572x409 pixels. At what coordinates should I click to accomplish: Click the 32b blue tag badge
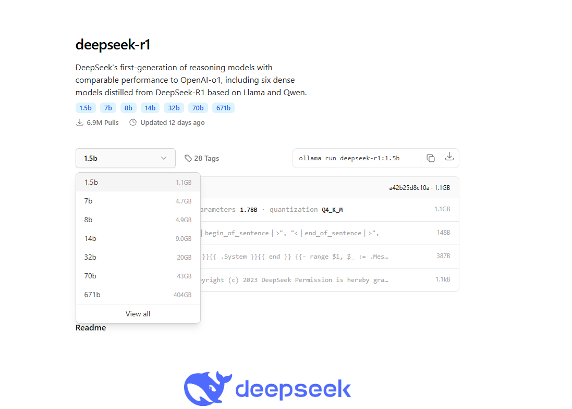[x=174, y=108]
